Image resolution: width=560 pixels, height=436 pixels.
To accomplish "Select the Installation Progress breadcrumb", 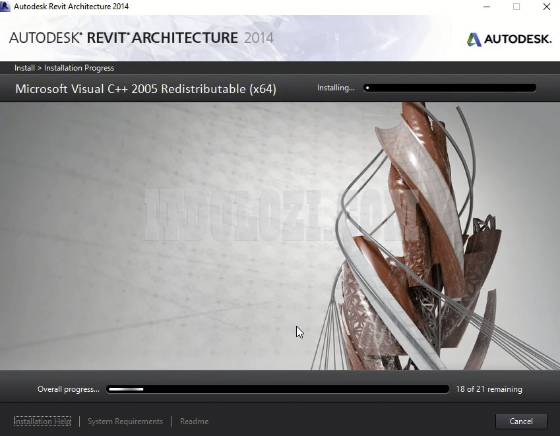I will (79, 68).
